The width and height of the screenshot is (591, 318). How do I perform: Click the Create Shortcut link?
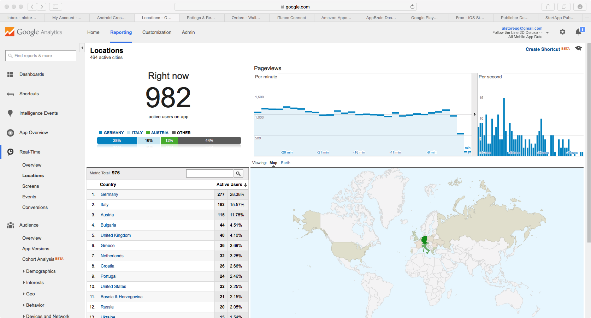pos(543,49)
